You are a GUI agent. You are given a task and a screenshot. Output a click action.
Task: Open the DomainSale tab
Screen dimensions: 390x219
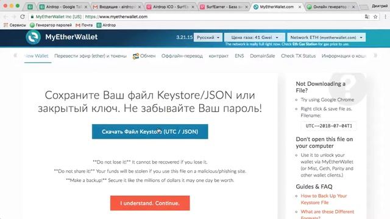pos(263,56)
